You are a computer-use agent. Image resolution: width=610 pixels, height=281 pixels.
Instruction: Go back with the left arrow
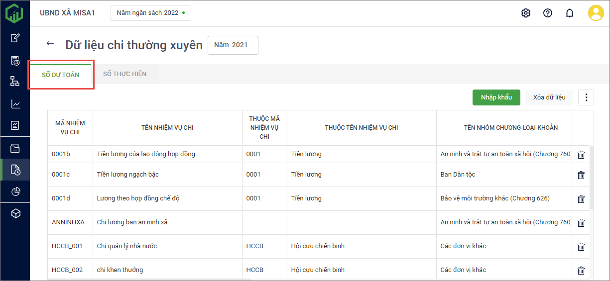(50, 43)
